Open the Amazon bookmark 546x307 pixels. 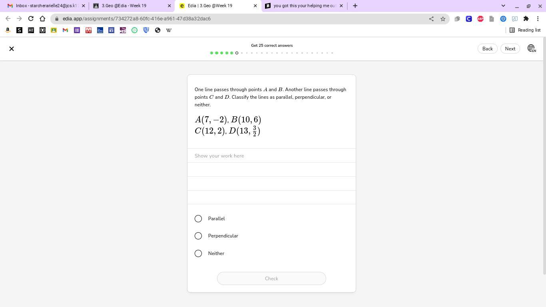(x=8, y=30)
